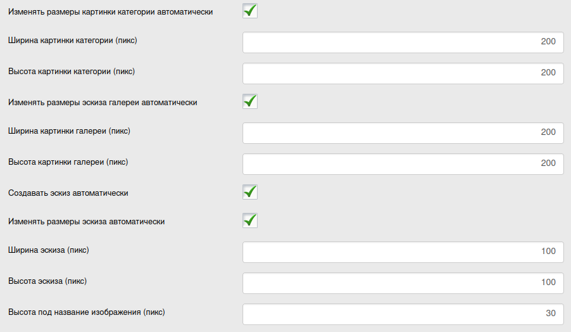Toggle 'Изменять размеры эскиза автоматически' checkbox
The width and height of the screenshot is (571, 332).
tap(250, 220)
